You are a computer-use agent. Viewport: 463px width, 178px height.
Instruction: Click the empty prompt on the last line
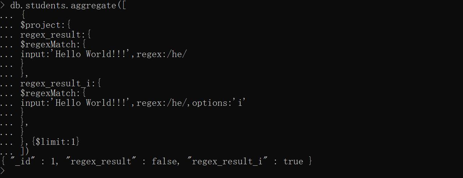pyautogui.click(x=3, y=170)
